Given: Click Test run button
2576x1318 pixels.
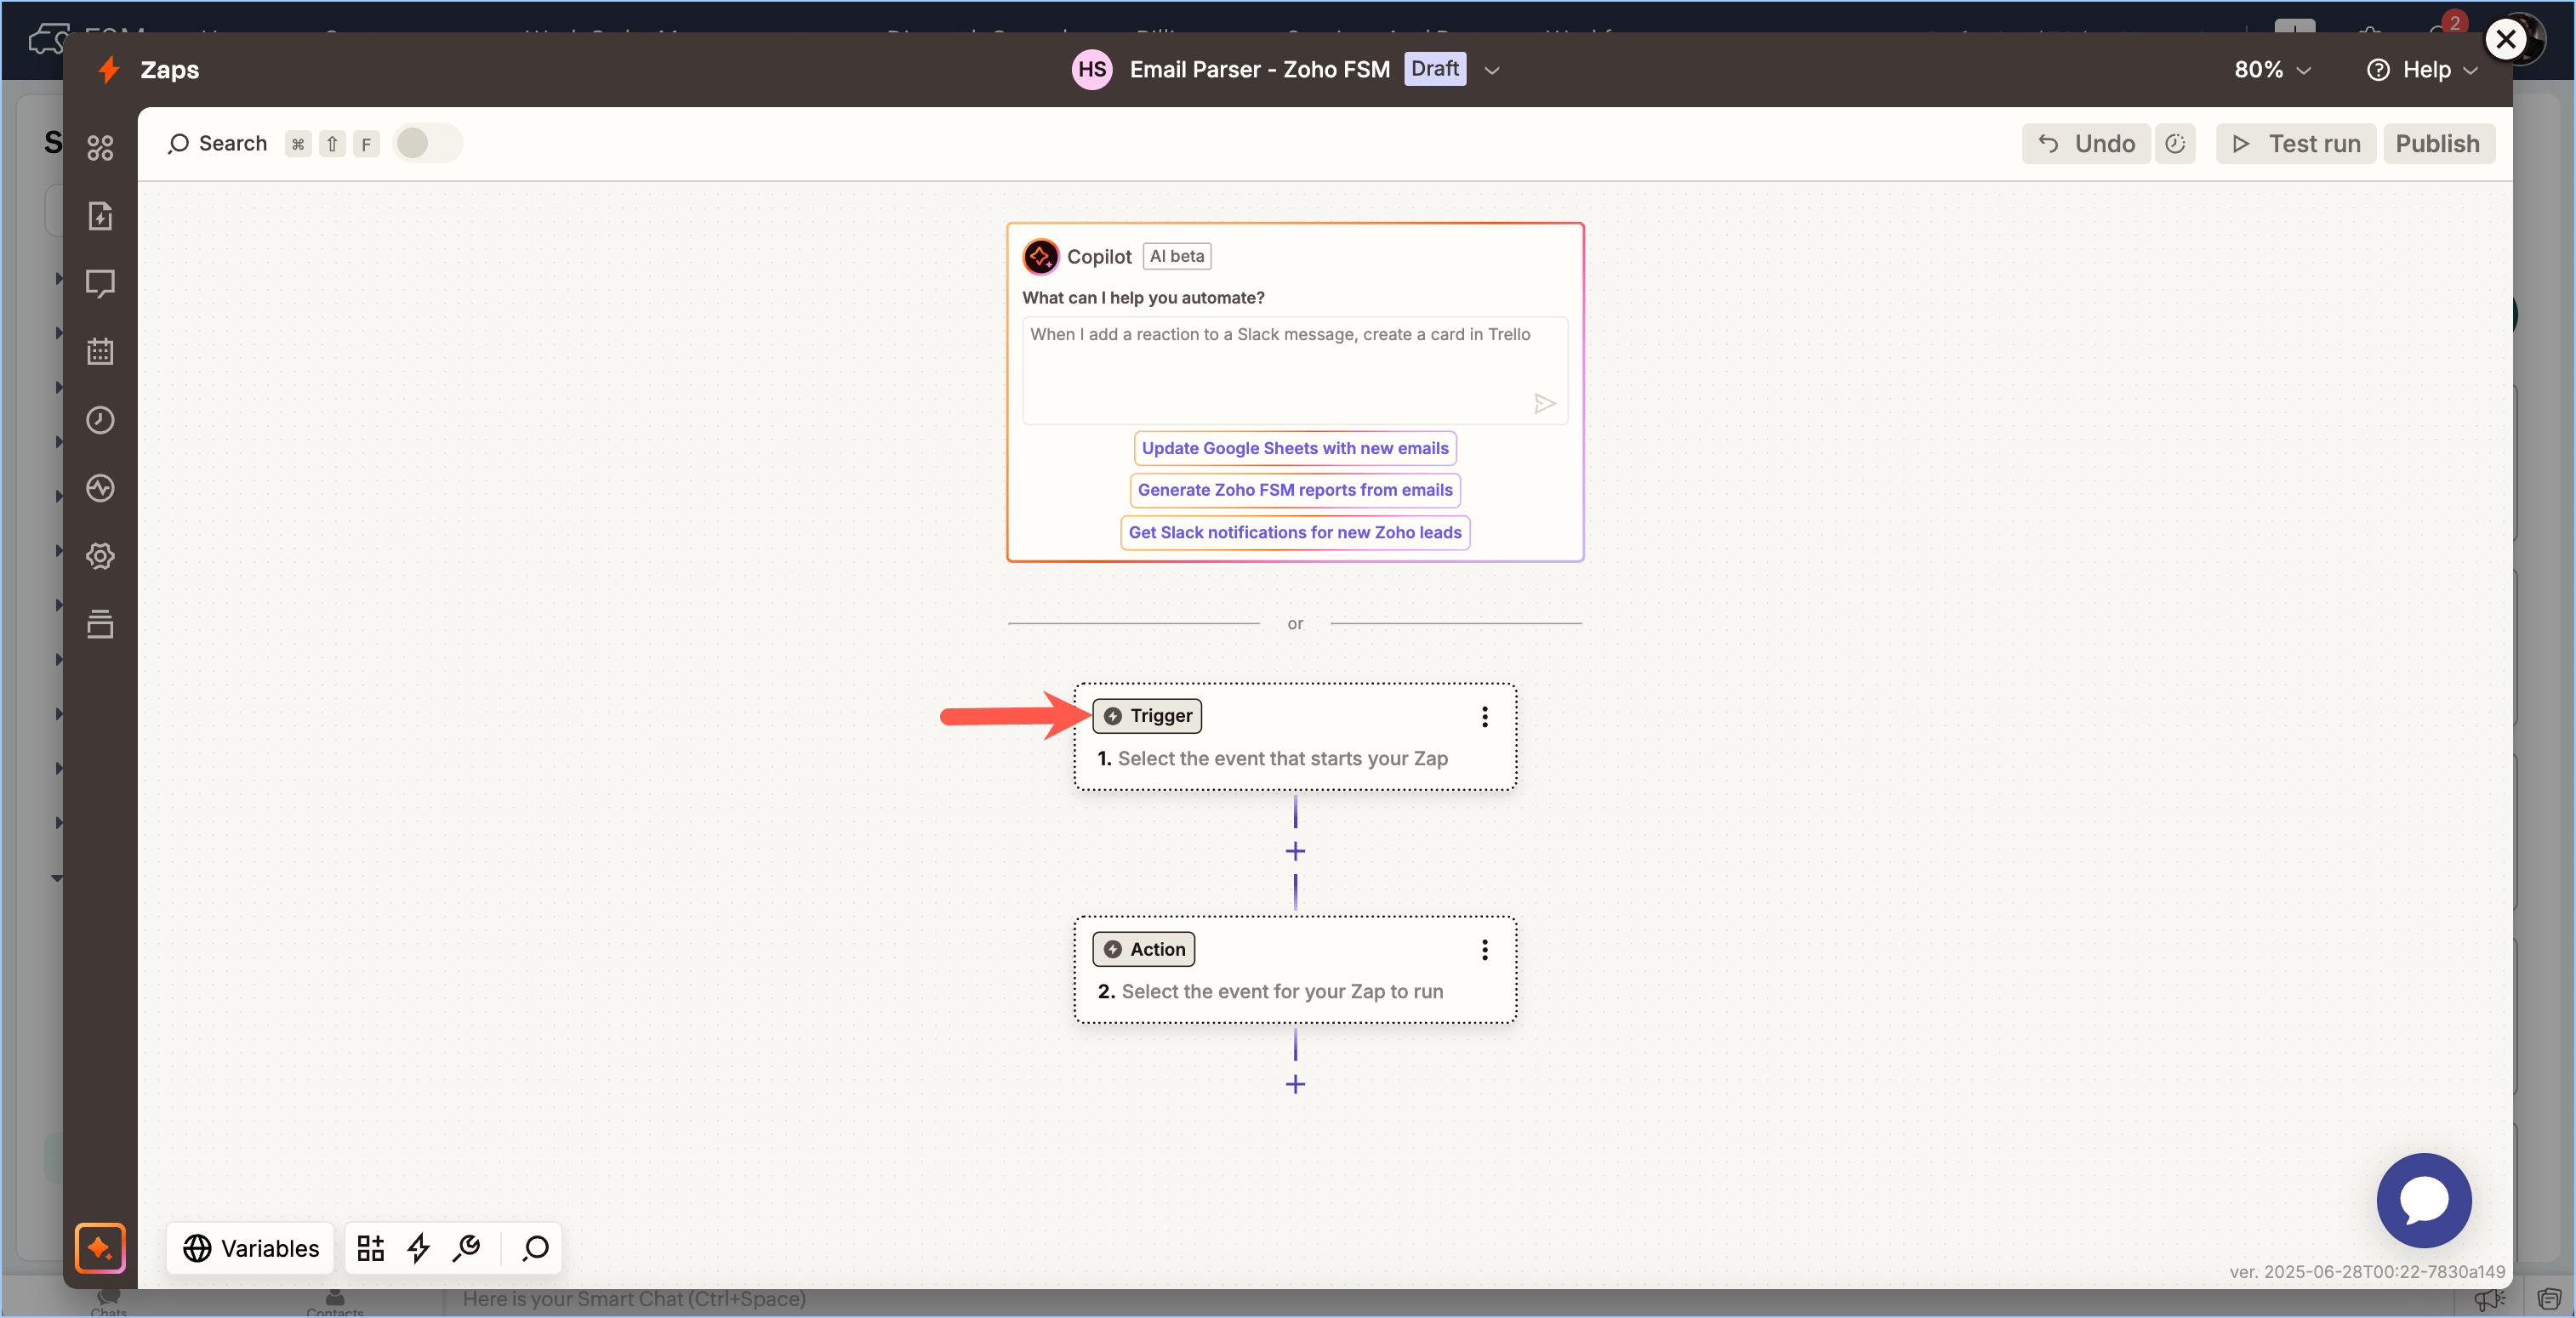Looking at the screenshot, I should (2295, 144).
